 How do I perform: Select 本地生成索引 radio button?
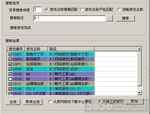[99, 102]
